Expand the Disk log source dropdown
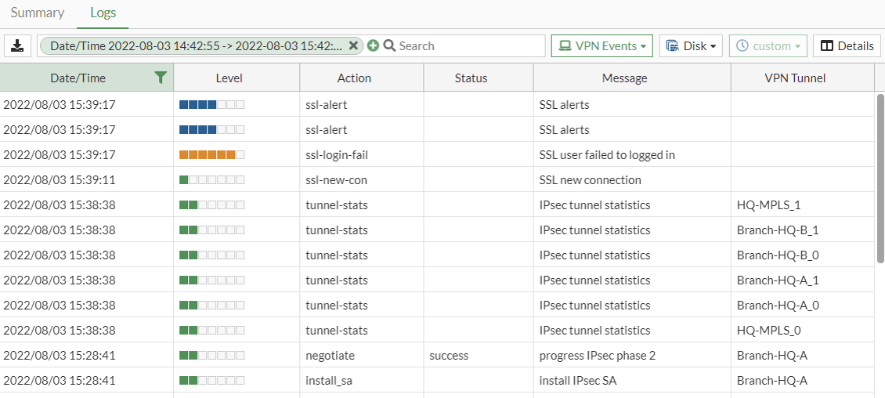885x398 pixels. (x=691, y=46)
